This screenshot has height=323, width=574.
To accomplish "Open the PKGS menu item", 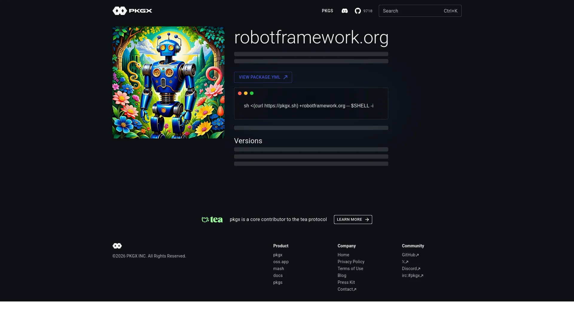I will click(327, 11).
